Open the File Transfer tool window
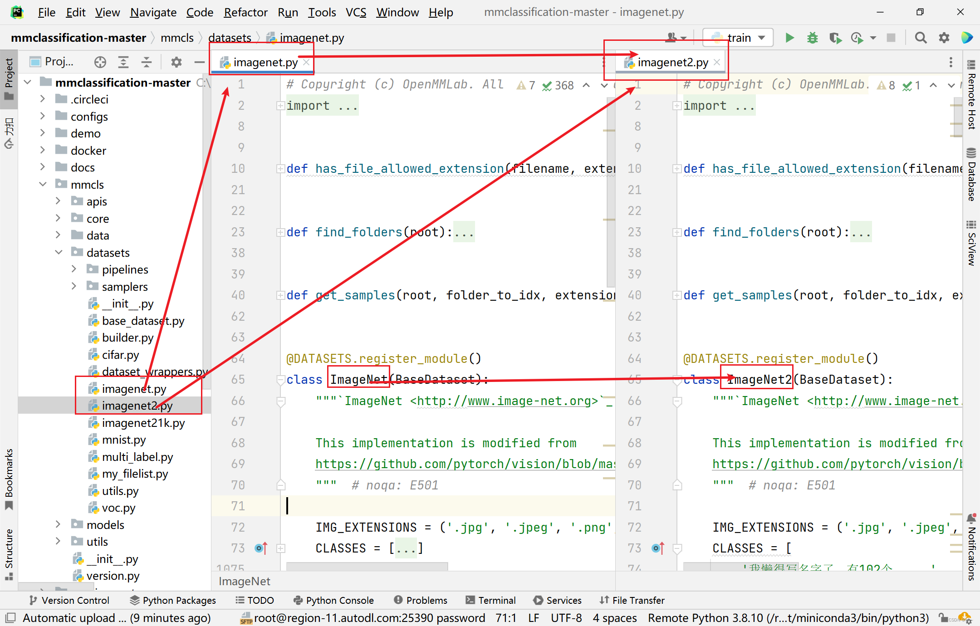The image size is (980, 626). point(632,600)
